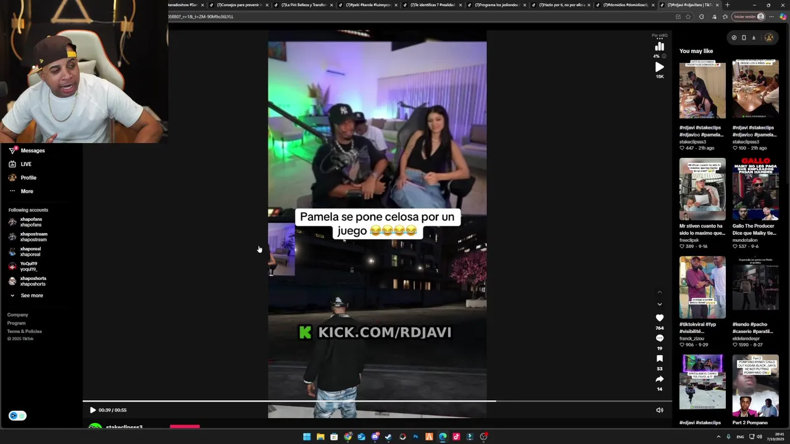
Task: Expand the Program footer section
Action: tap(17, 323)
